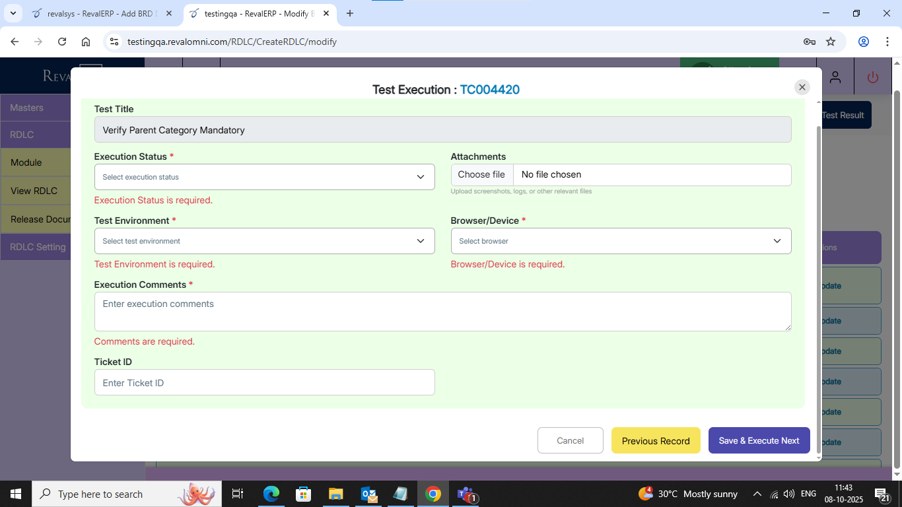This screenshot has width=902, height=507.
Task: Open the user profile icon
Action: click(835, 77)
